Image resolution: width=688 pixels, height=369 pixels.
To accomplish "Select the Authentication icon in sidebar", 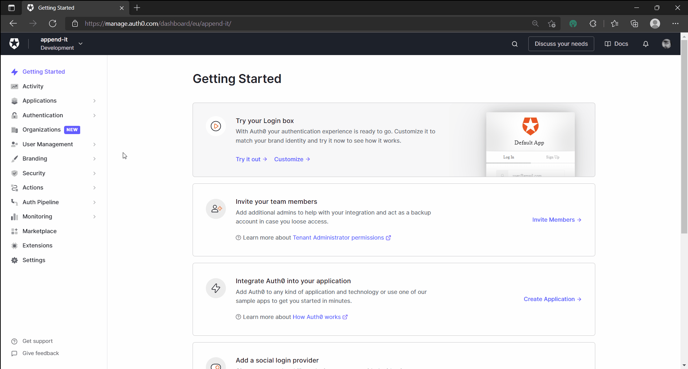I will 14,115.
